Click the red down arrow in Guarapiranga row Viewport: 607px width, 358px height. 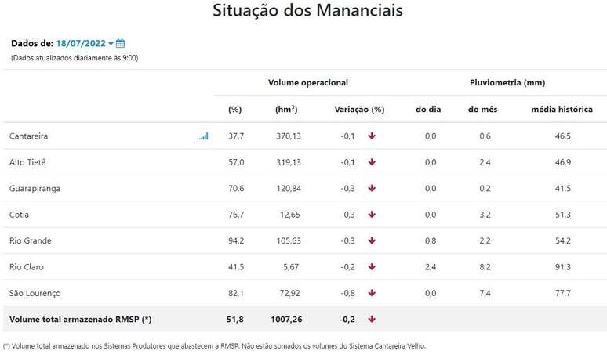coord(372,188)
